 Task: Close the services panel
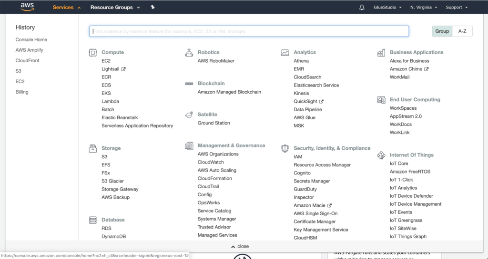click(240, 246)
